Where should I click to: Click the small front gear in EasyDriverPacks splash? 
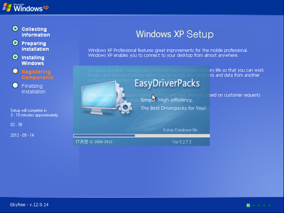(x=125, y=108)
